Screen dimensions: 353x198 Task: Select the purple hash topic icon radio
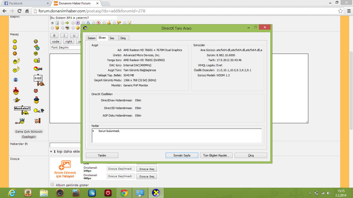coord(73,23)
